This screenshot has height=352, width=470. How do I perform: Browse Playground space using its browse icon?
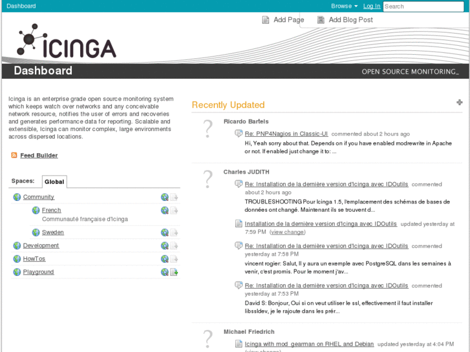click(x=165, y=272)
